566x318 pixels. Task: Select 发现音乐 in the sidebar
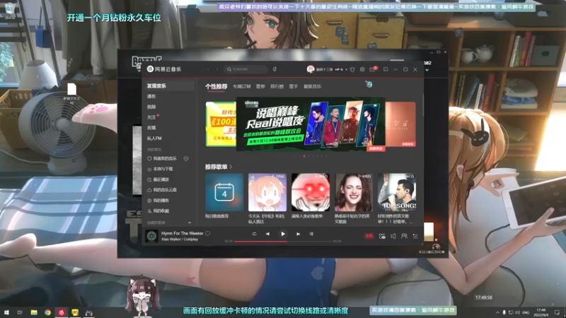tap(169, 86)
